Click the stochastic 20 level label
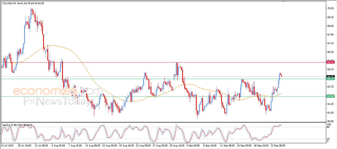This screenshot has height=149, width=337. coord(328,139)
